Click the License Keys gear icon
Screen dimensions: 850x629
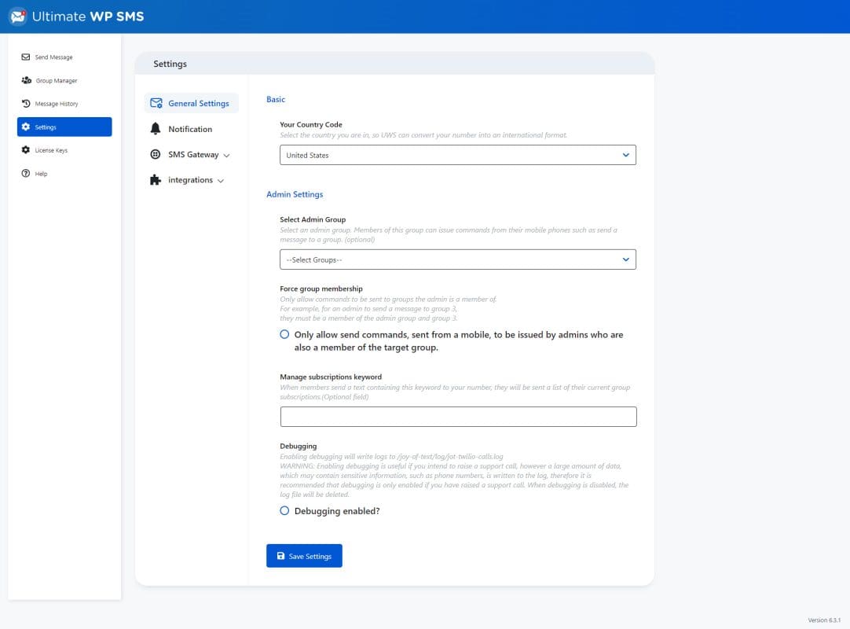point(25,150)
